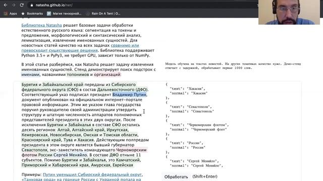Go forward with the browser forward arrow

click(14, 5)
